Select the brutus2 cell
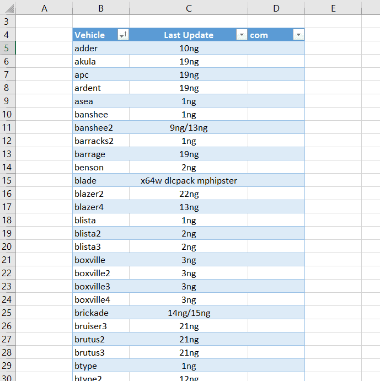 (101, 339)
